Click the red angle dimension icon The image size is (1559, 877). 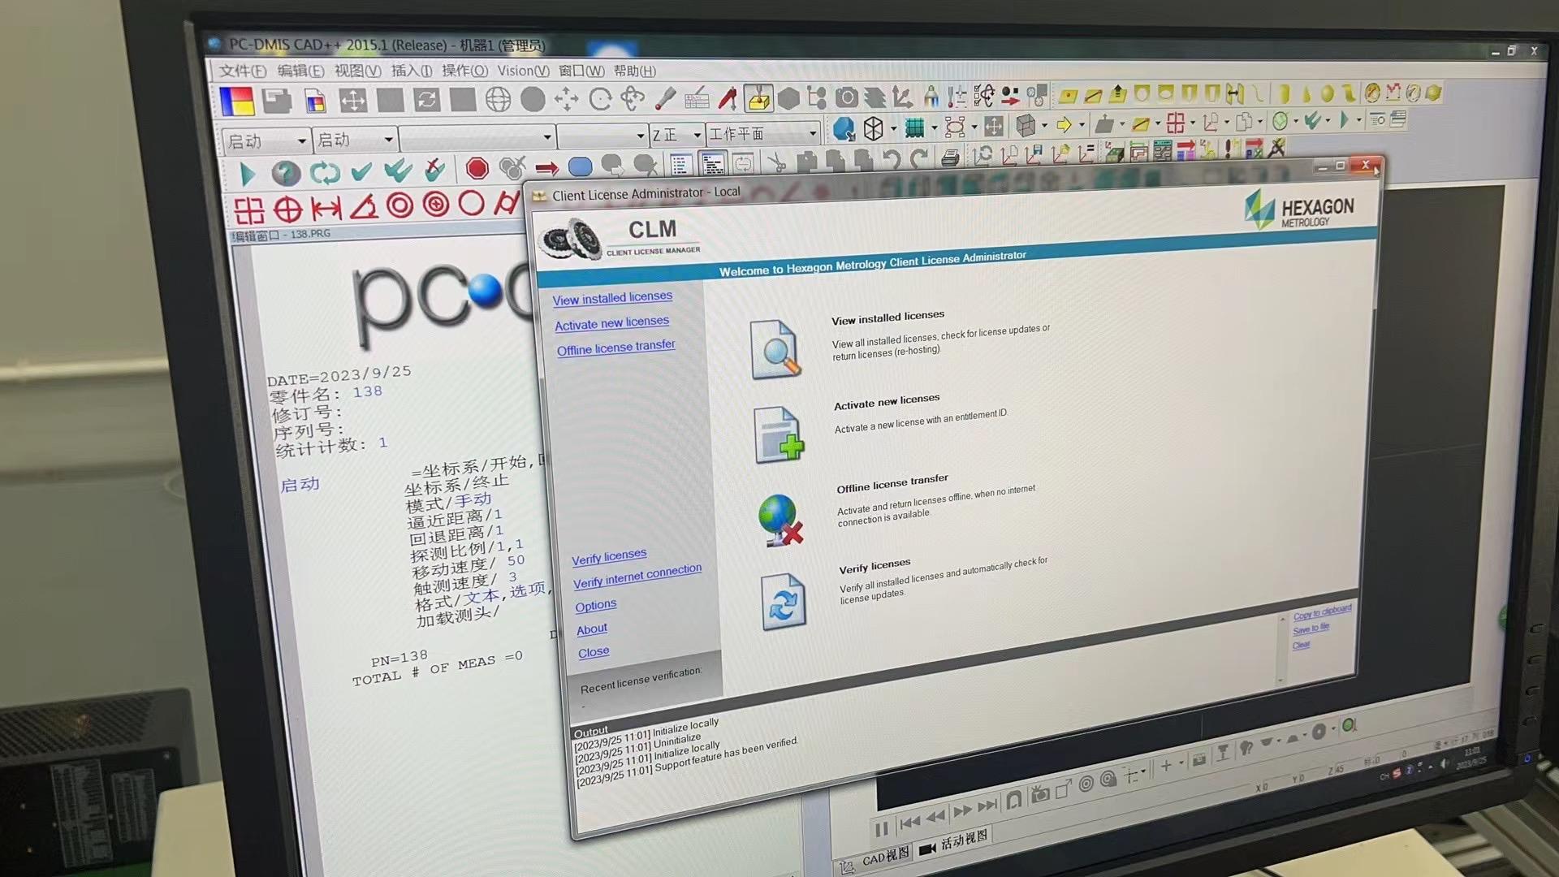coord(364,207)
